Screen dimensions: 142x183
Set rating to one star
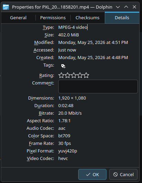(61, 75)
